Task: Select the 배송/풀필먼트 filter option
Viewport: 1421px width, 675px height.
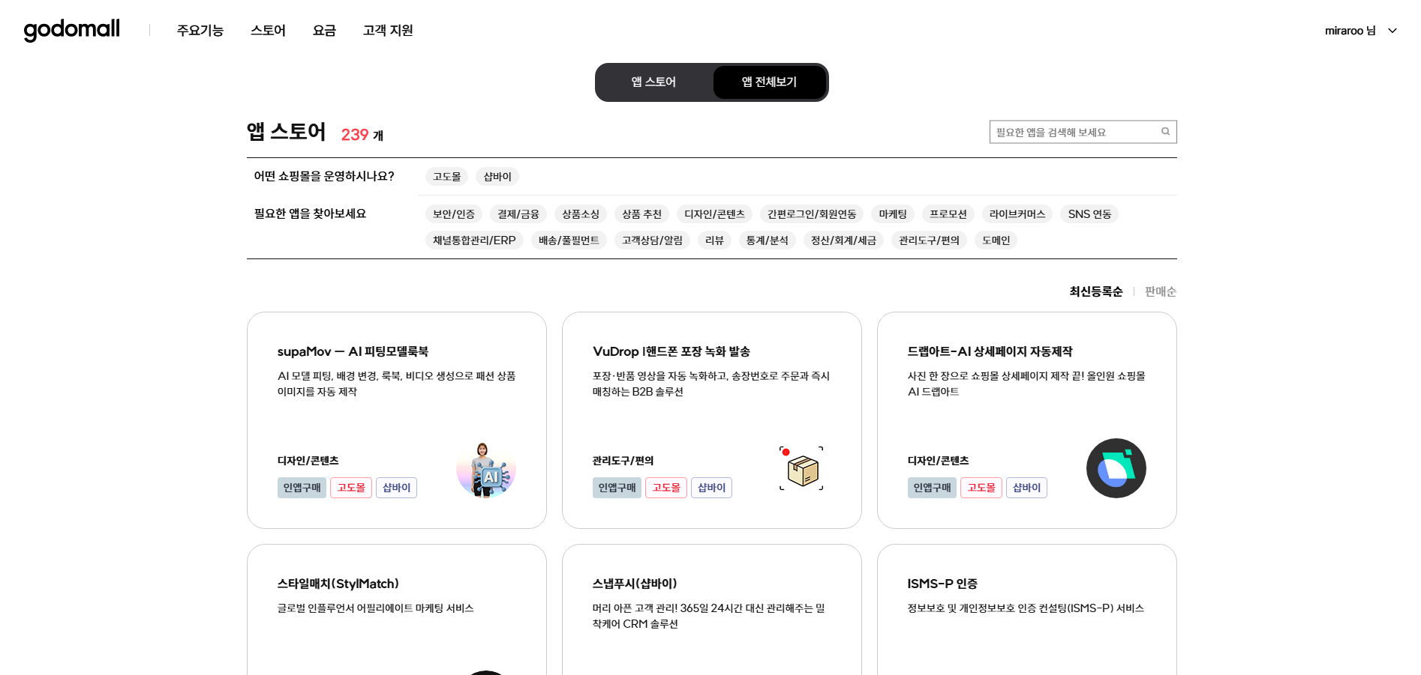Action: point(569,240)
